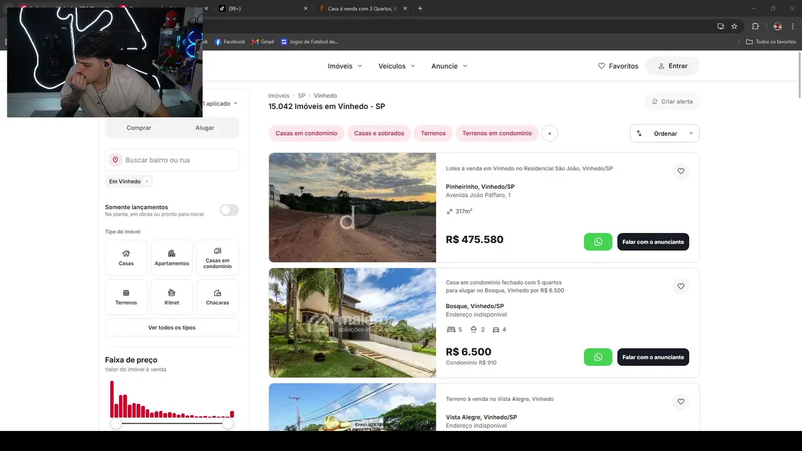The width and height of the screenshot is (802, 451).
Task: Click the Buscar bairro ou rua field
Action: tap(172, 160)
